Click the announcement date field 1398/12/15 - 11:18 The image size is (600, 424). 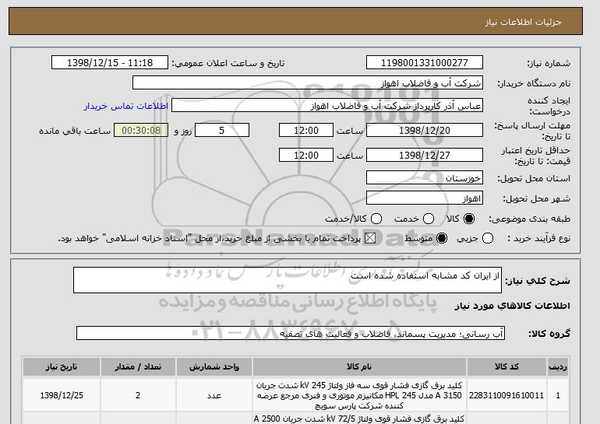click(110, 62)
